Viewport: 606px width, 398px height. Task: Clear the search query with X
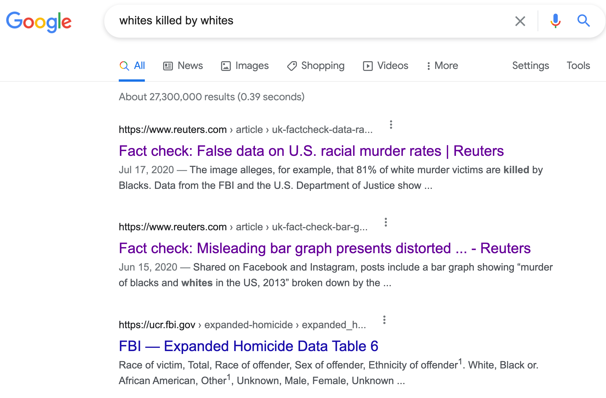click(x=520, y=21)
